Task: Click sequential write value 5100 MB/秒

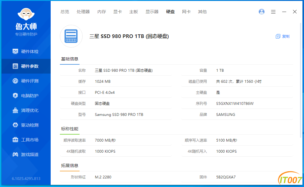Action: click(227, 140)
